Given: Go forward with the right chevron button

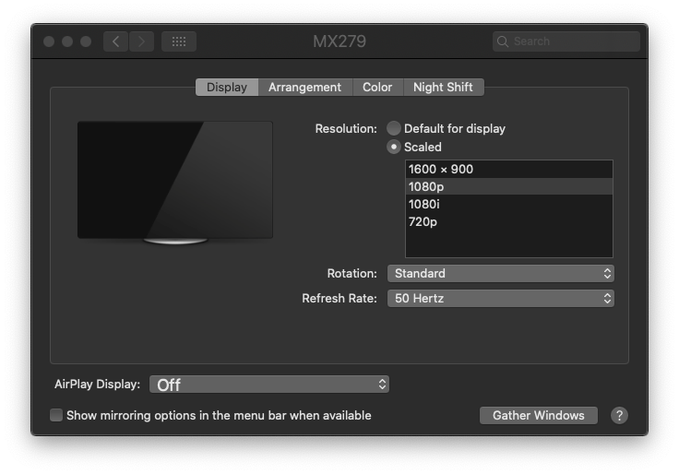Looking at the screenshot, I should click(141, 41).
